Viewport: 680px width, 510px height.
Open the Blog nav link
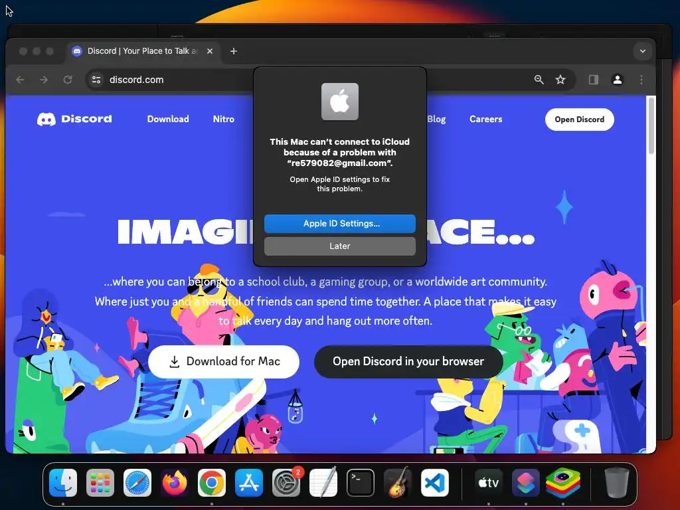click(x=436, y=119)
